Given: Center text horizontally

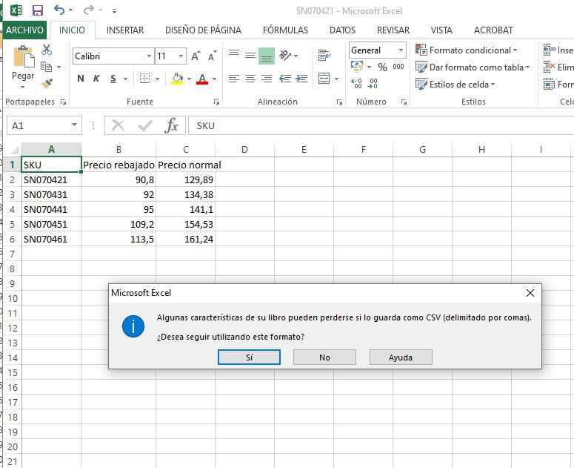Looking at the screenshot, I should pos(250,78).
